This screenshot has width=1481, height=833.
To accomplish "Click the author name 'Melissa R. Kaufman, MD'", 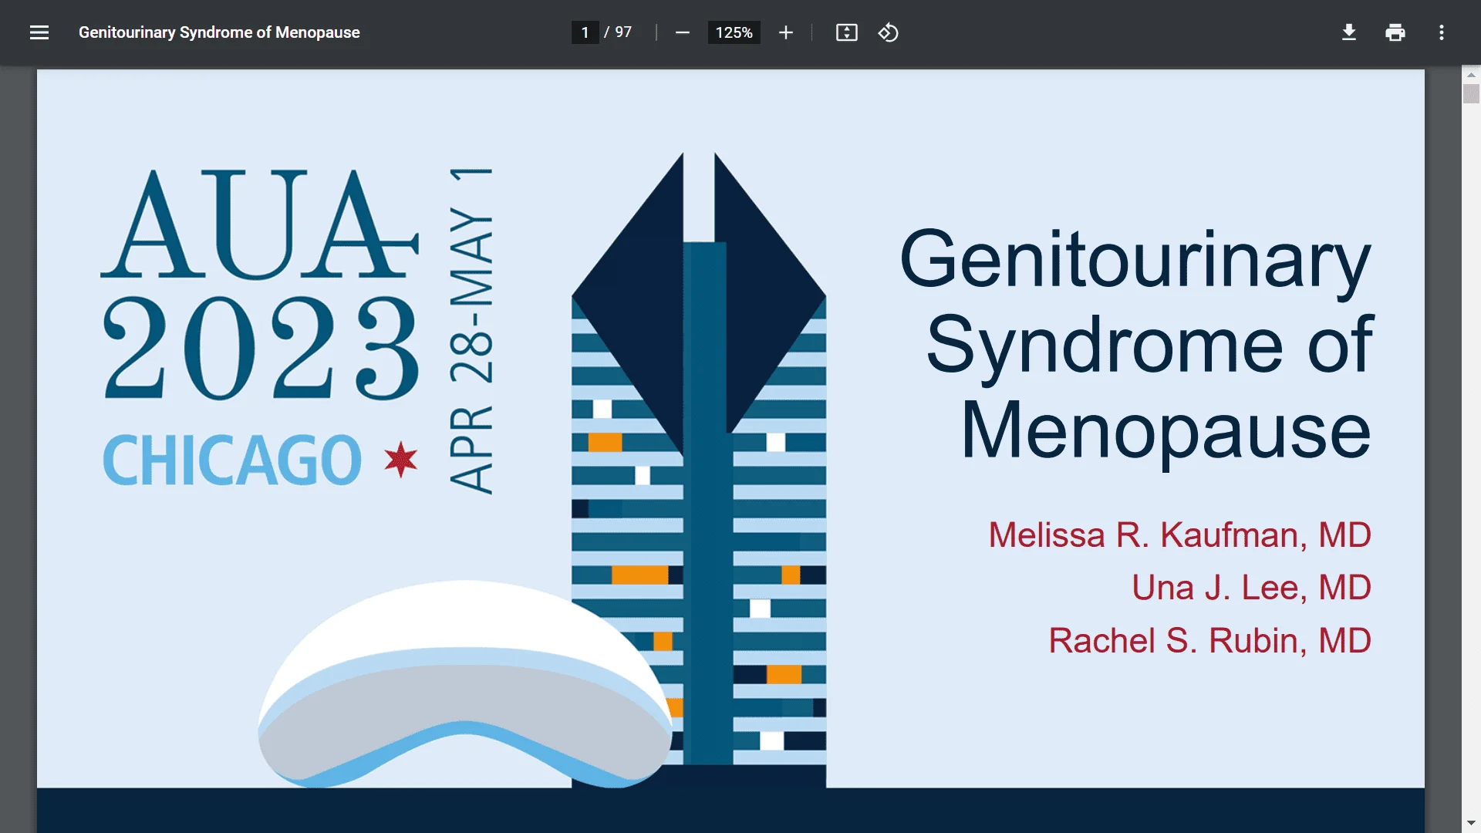I will [1179, 535].
